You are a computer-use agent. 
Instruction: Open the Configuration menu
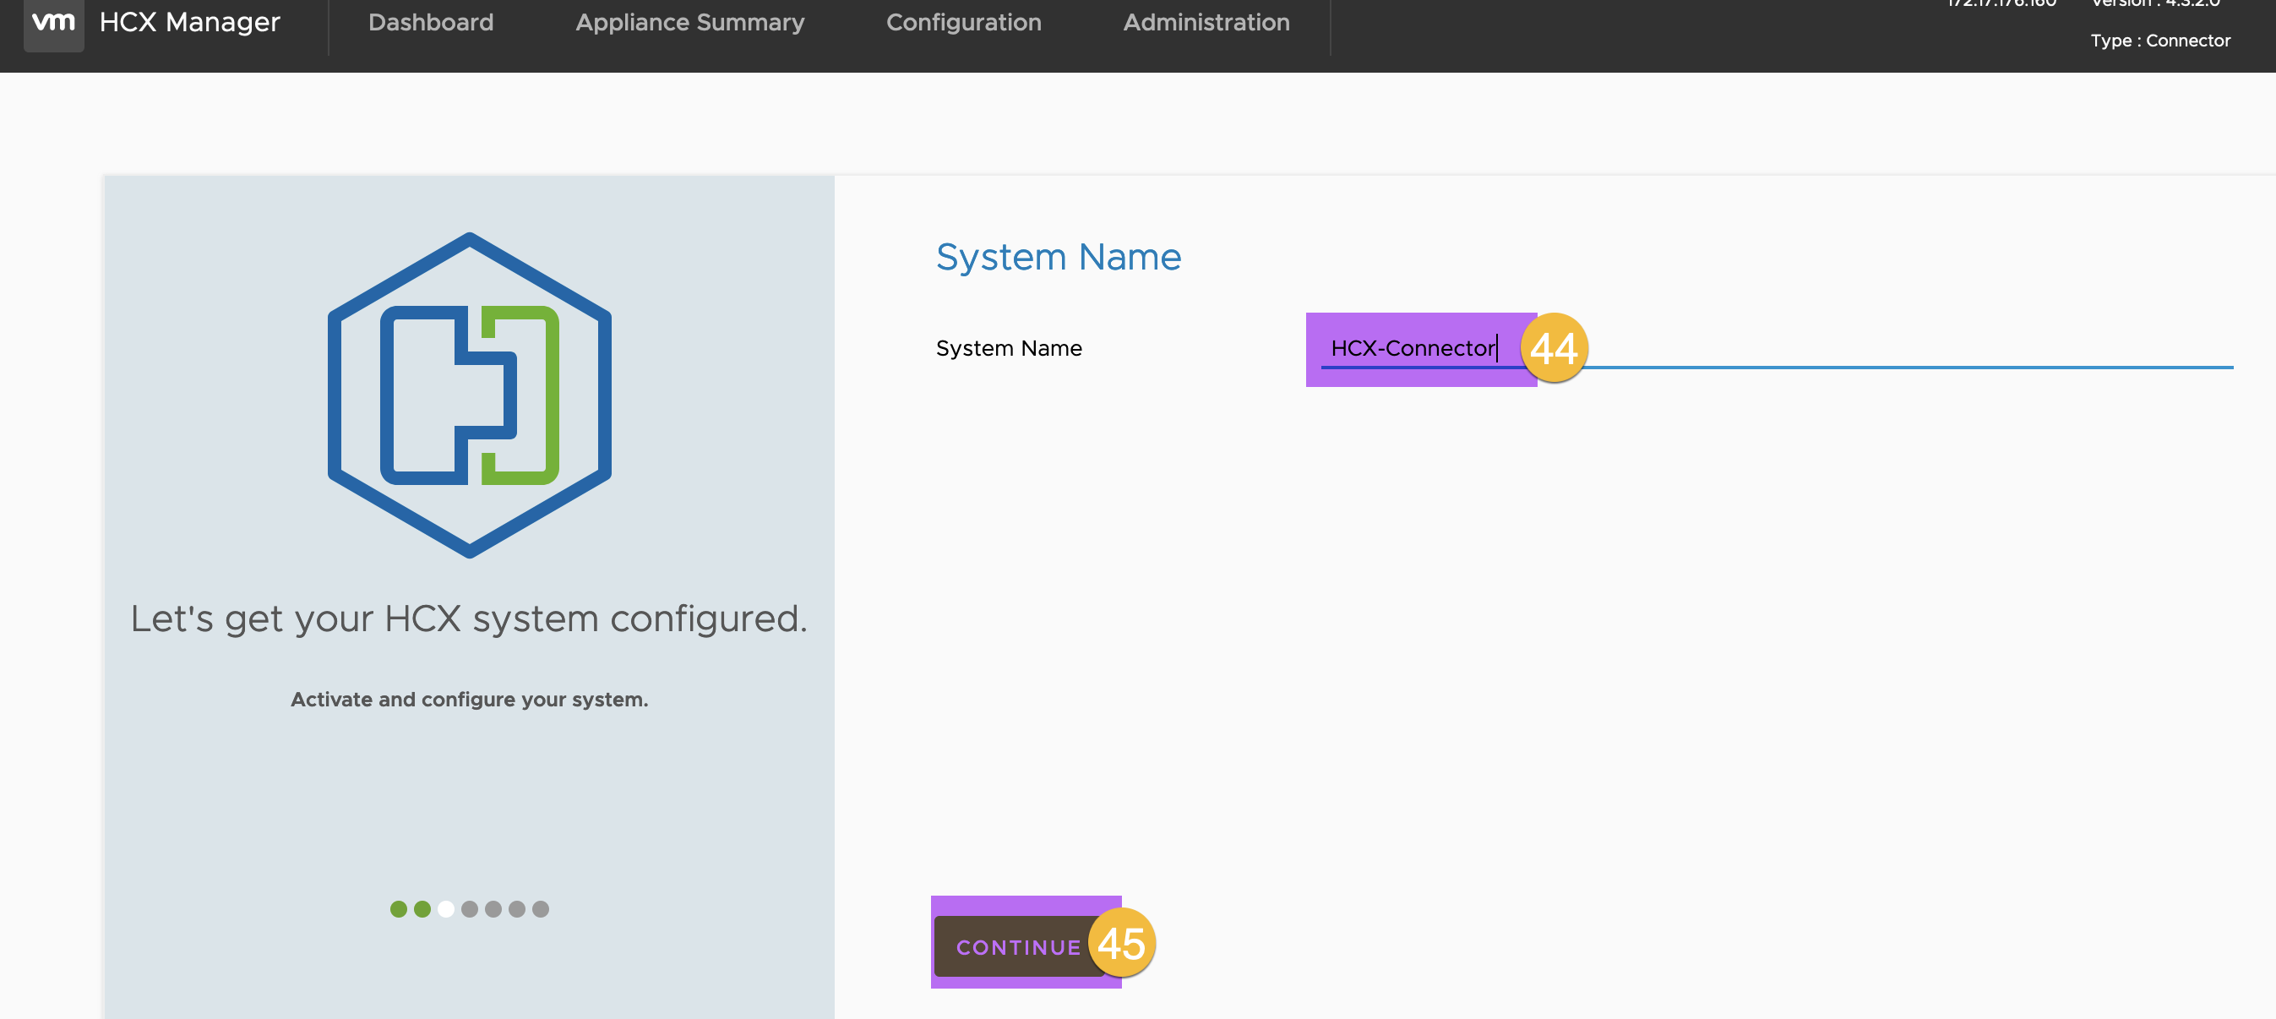coord(964,23)
